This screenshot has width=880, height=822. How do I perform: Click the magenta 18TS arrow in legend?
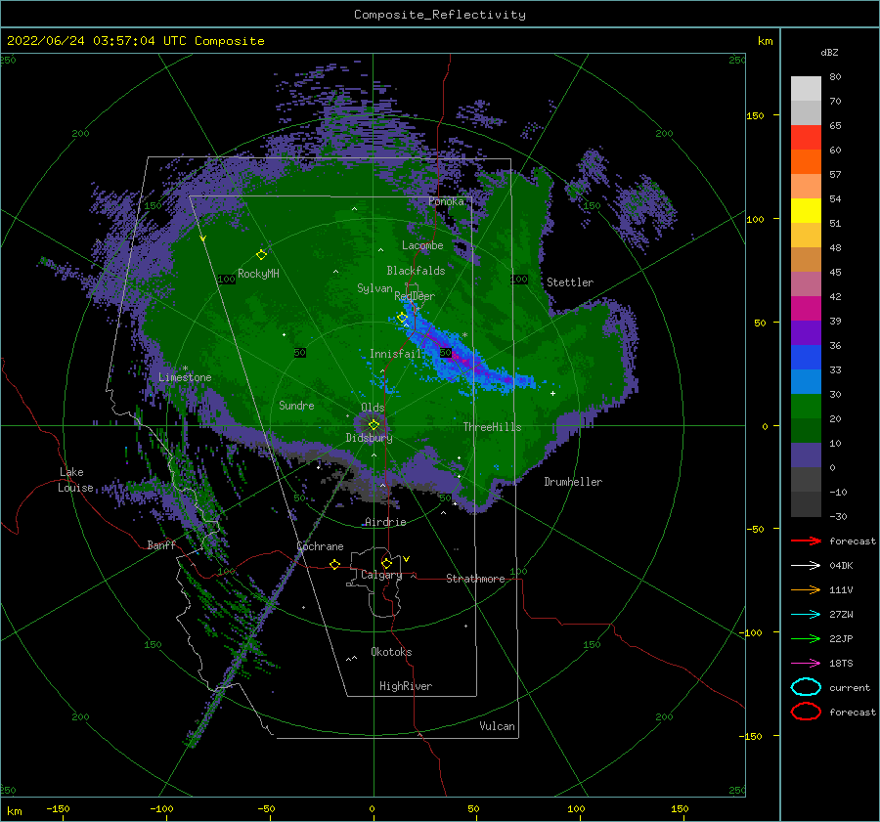click(806, 664)
